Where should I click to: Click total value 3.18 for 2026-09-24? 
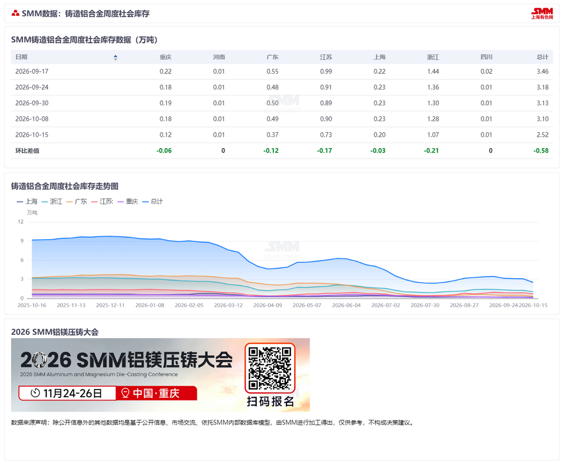(x=543, y=87)
